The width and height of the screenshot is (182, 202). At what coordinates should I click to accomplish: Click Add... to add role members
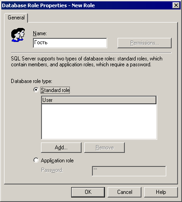61,147
